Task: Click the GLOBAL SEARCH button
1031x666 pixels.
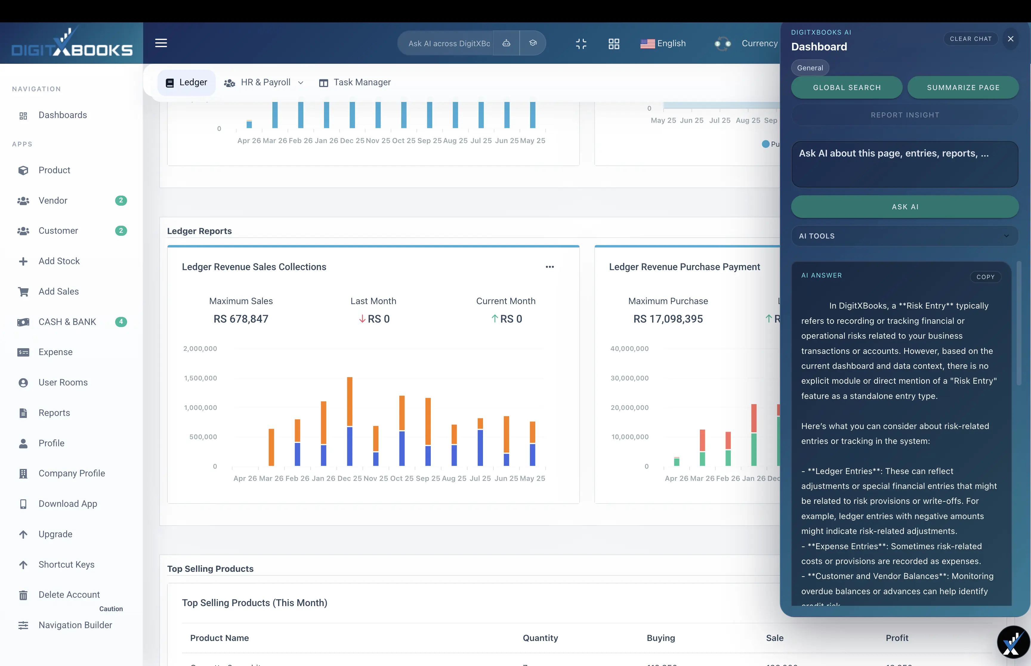Action: 846,87
